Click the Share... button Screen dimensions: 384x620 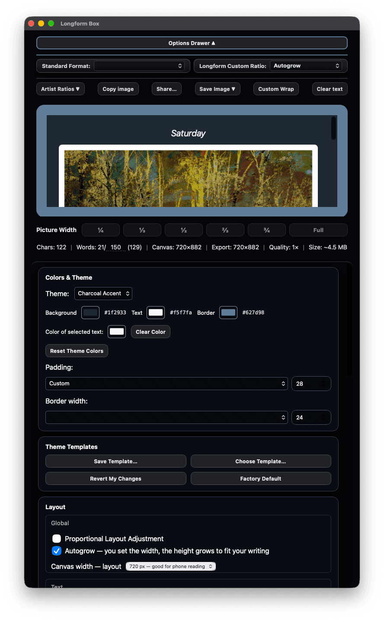(x=166, y=89)
